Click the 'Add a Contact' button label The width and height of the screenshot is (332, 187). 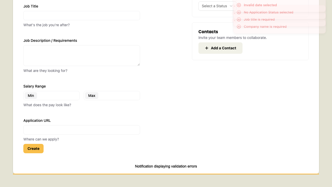click(223, 48)
